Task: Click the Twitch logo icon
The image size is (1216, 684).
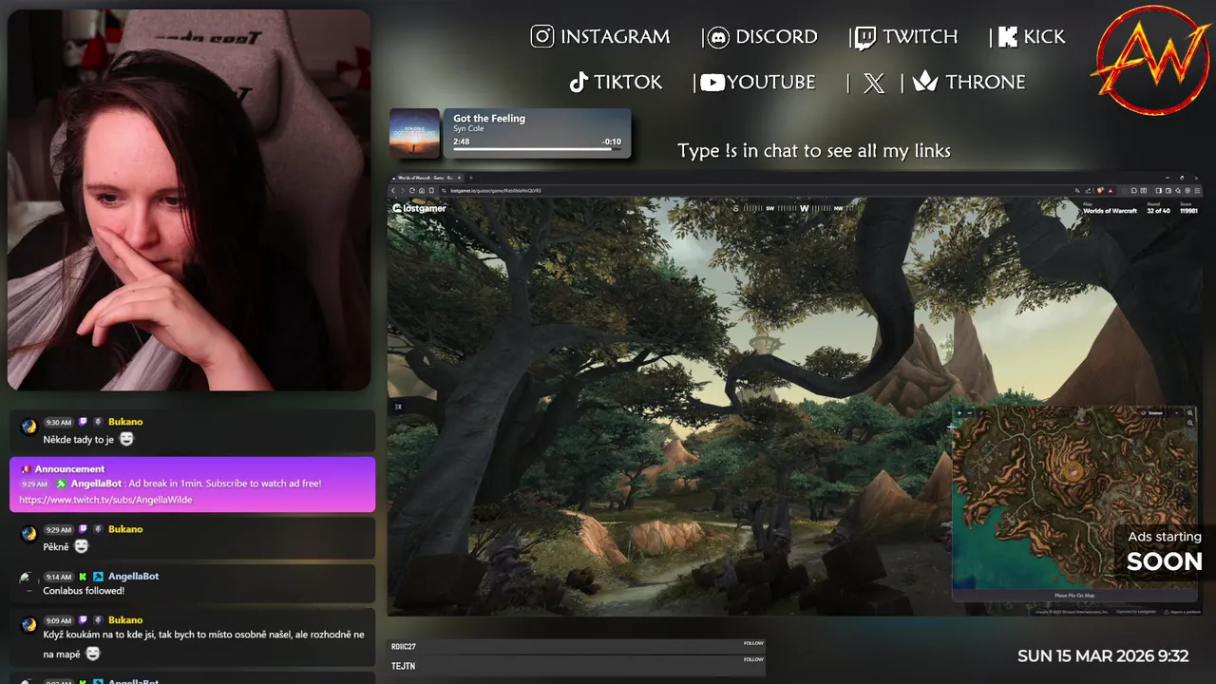Action: point(865,37)
